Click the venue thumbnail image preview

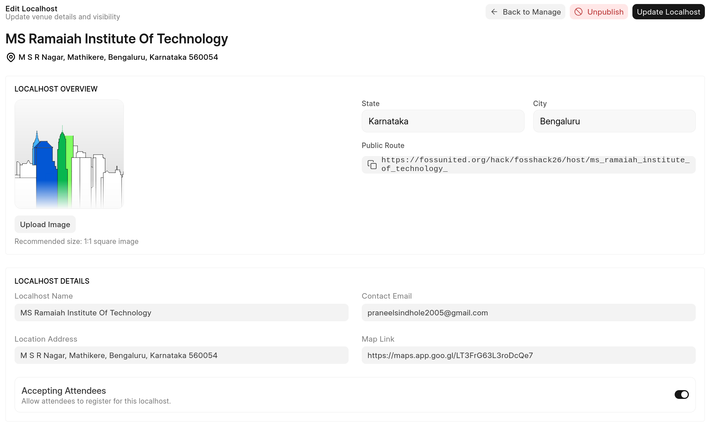[x=69, y=154]
